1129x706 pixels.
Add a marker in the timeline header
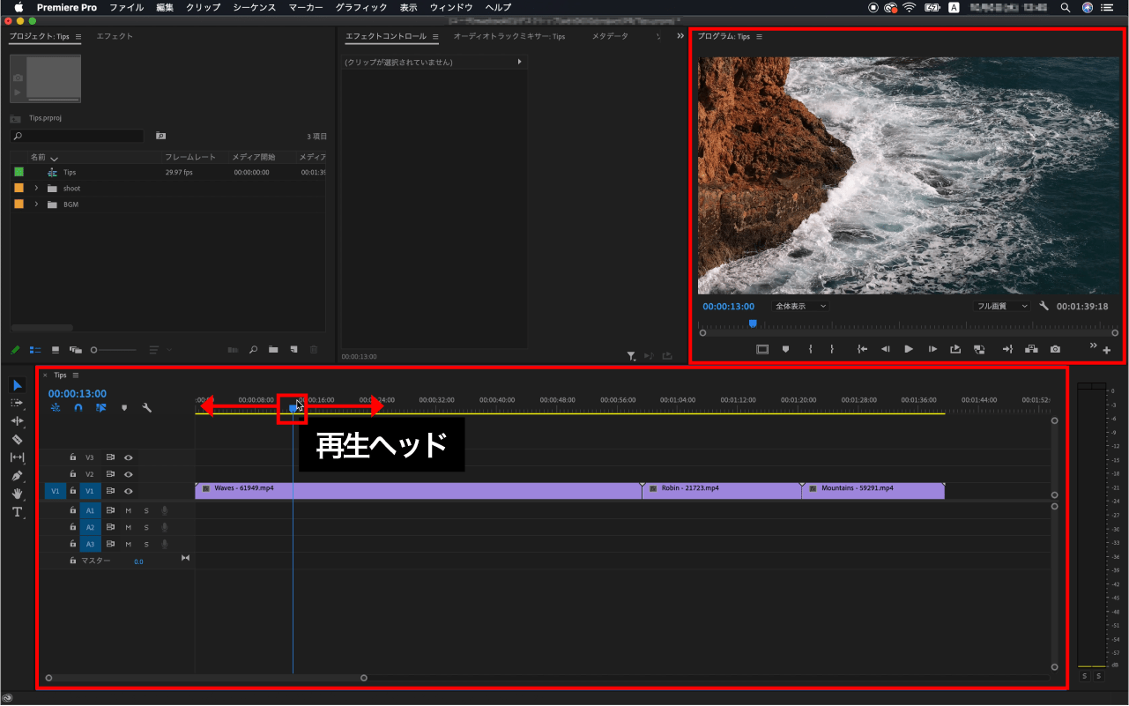[124, 408]
